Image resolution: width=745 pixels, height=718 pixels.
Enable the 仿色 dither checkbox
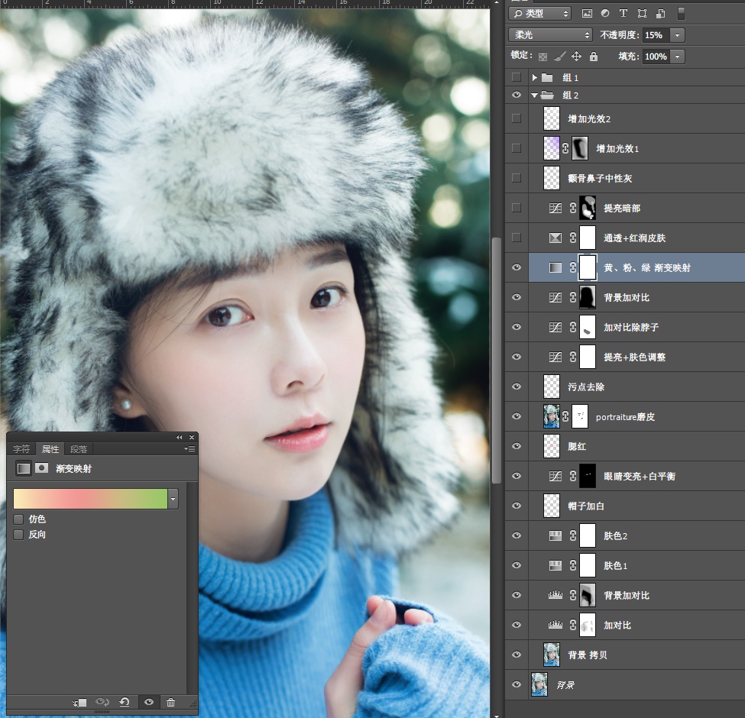tap(18, 519)
